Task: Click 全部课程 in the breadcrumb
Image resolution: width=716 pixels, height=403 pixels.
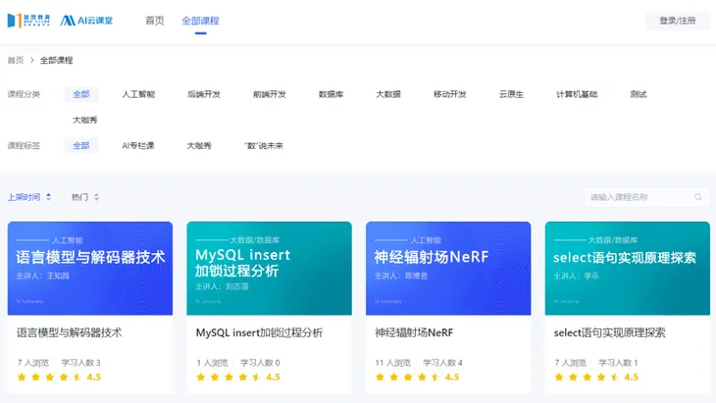Action: 57,60
